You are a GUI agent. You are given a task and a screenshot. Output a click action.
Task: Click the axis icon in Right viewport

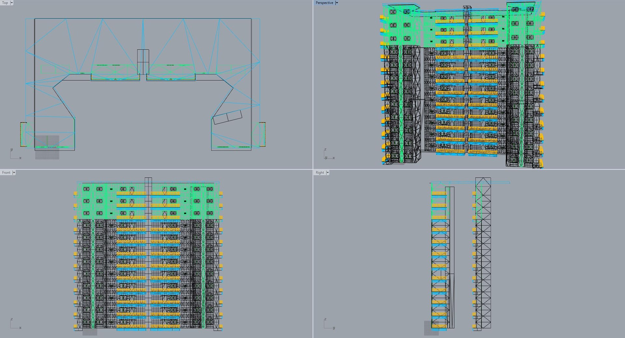(329, 324)
